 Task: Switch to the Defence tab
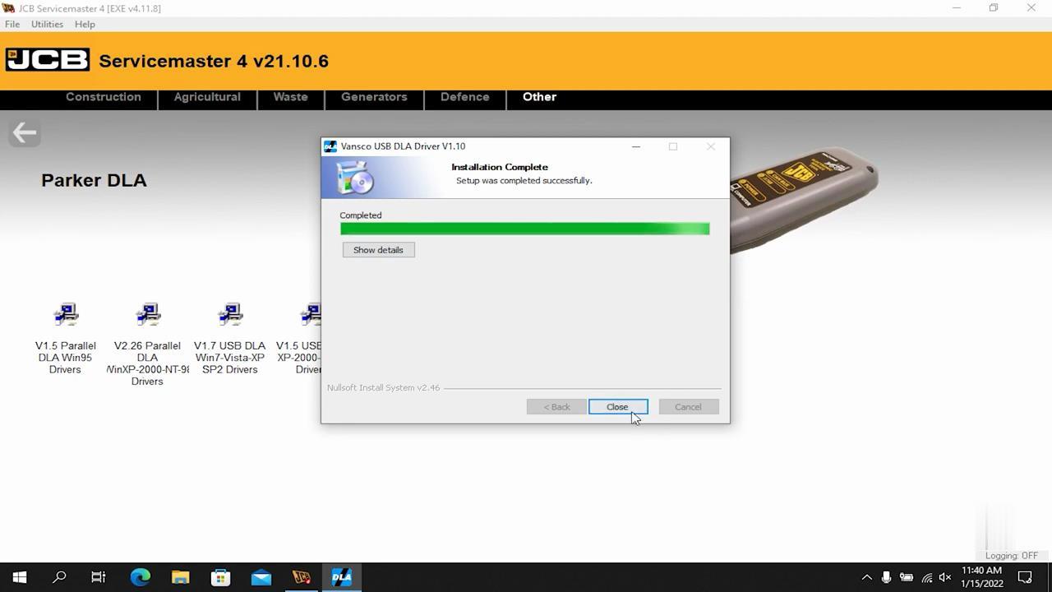[464, 97]
